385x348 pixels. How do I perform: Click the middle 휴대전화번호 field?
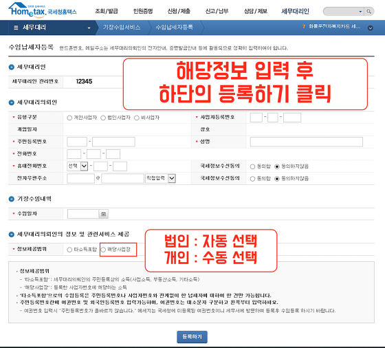coord(100,166)
